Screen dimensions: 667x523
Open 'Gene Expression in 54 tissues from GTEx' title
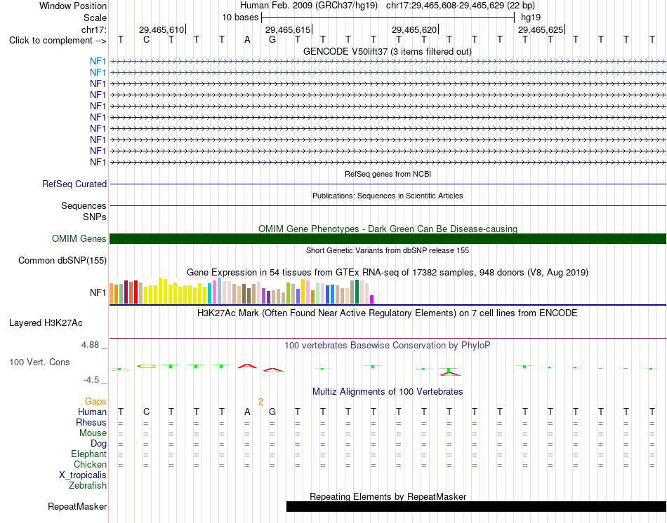[x=388, y=272]
